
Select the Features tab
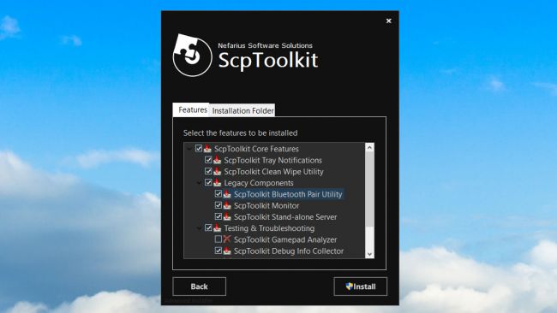point(192,109)
